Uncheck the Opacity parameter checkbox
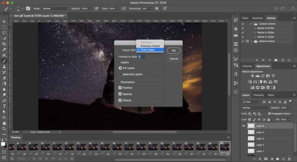Viewport: 297px width, 162px height. point(120,94)
